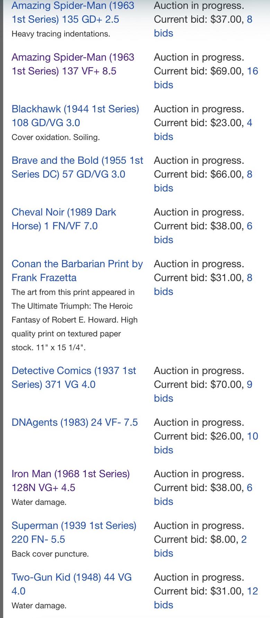This screenshot has height=618, width=270.
Task: Open Two-Gun Kid 44 VG 4.0 listing
Action: (71, 584)
